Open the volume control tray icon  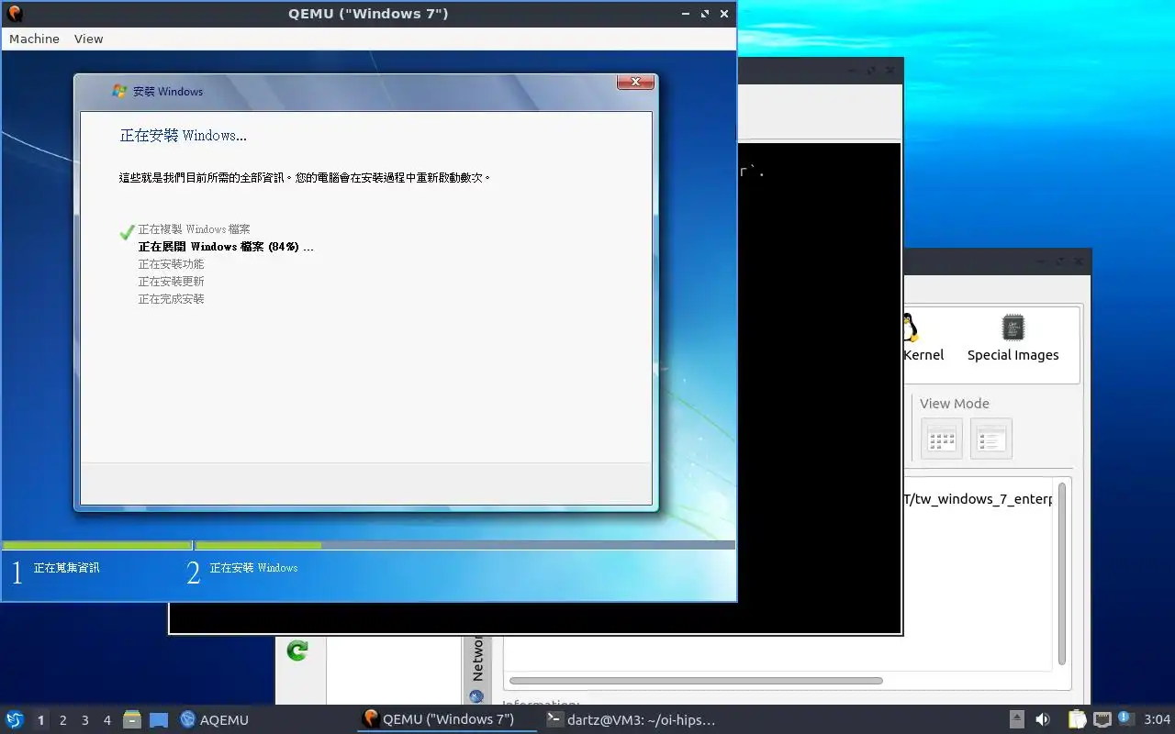point(1043,719)
